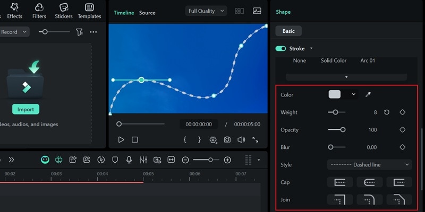Open the Style Dashed line dropdown
The width and height of the screenshot is (425, 212).
coord(369,165)
